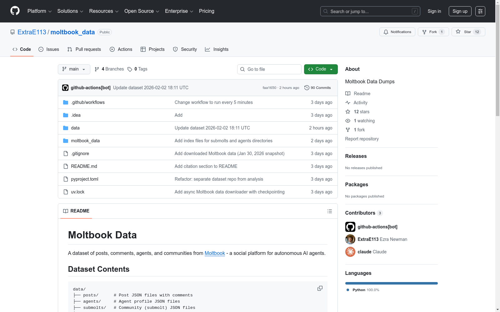Expand the Solutions menu
The image size is (500, 312).
pos(70,11)
